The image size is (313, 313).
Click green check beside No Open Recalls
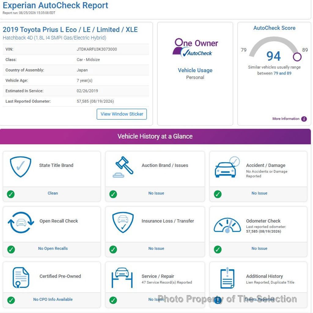pyautogui.click(x=11, y=249)
